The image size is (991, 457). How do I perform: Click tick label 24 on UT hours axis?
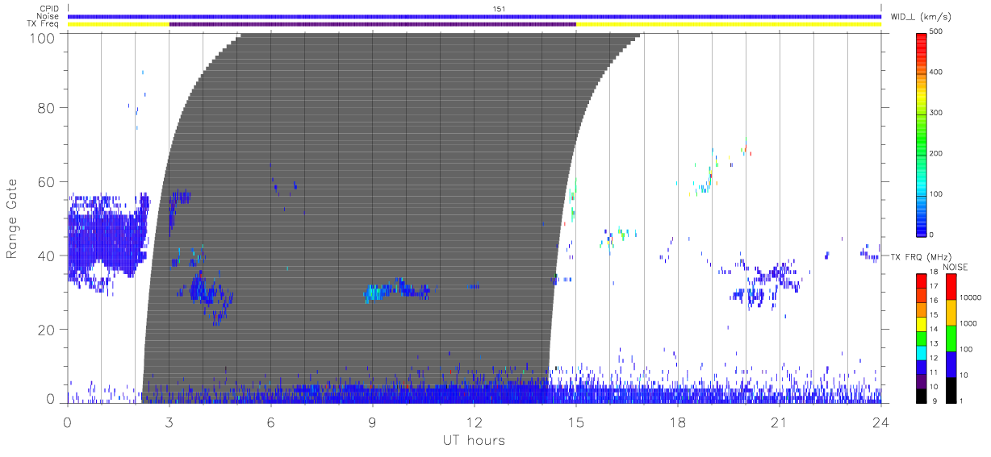[880, 422]
